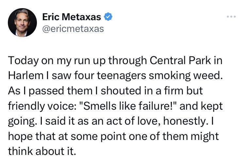
Task: Click the blue verified checkmark badge
Action: [x=108, y=17]
